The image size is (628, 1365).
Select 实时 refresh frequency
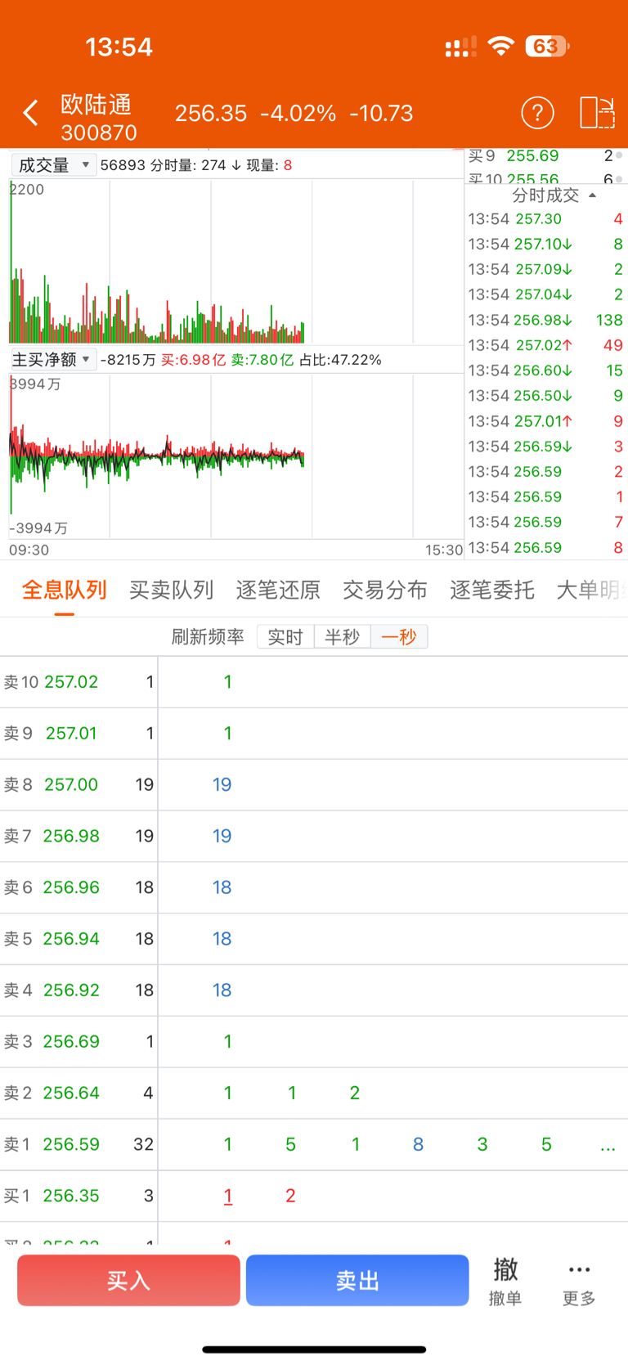pyautogui.click(x=285, y=637)
